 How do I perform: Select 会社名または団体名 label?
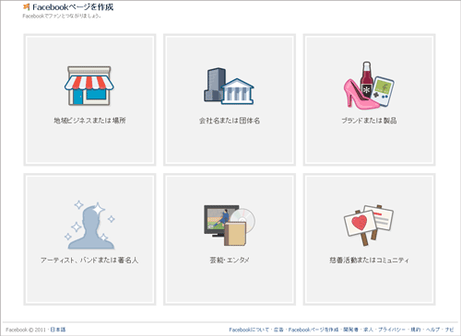pos(230,121)
